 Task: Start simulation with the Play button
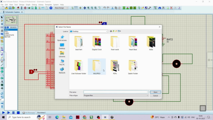pos(3,113)
